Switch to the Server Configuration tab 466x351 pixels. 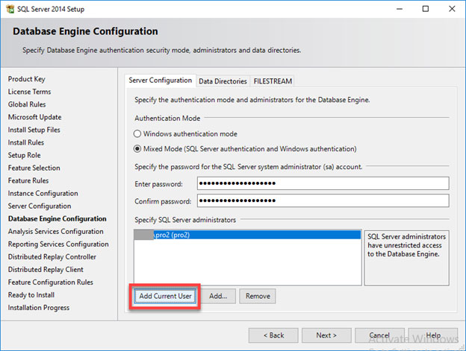[160, 80]
